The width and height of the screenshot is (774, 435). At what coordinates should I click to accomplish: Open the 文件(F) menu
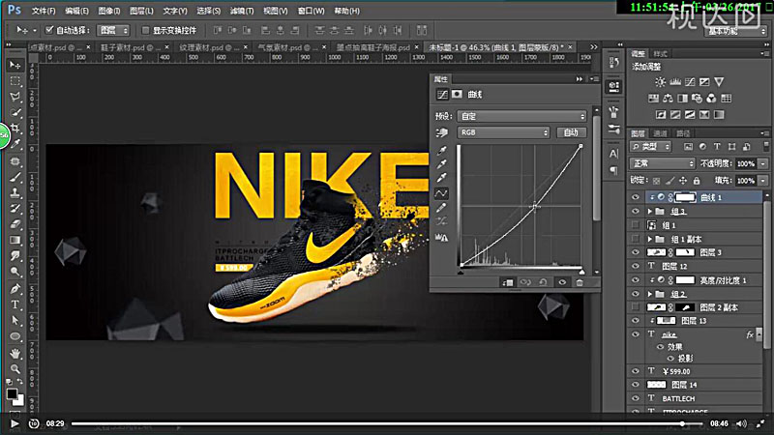44,11
